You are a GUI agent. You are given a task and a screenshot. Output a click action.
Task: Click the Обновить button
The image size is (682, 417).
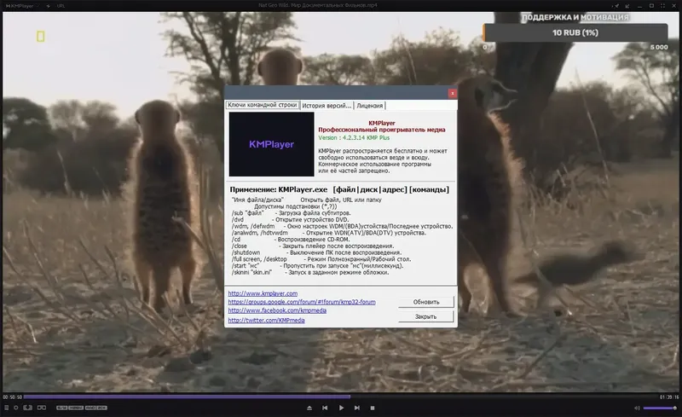tap(425, 302)
